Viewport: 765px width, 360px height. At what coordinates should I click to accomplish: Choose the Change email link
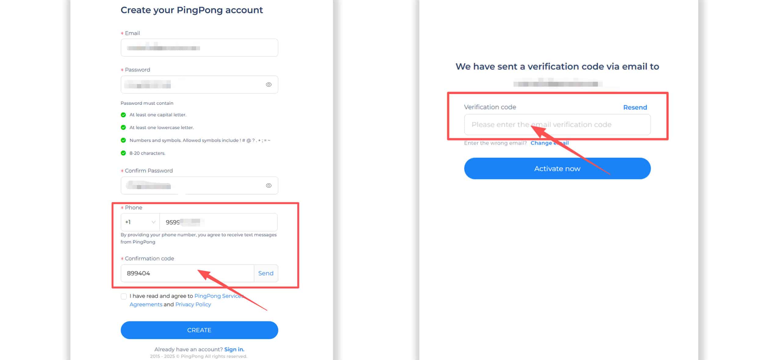pyautogui.click(x=549, y=143)
